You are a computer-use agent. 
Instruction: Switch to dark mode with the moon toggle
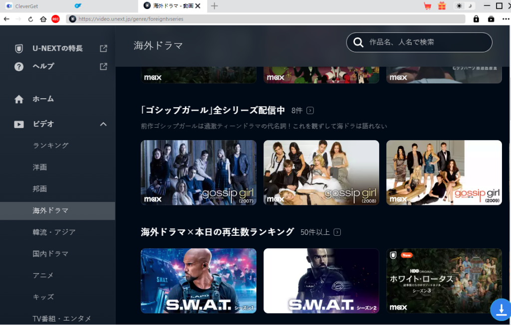[470, 5]
